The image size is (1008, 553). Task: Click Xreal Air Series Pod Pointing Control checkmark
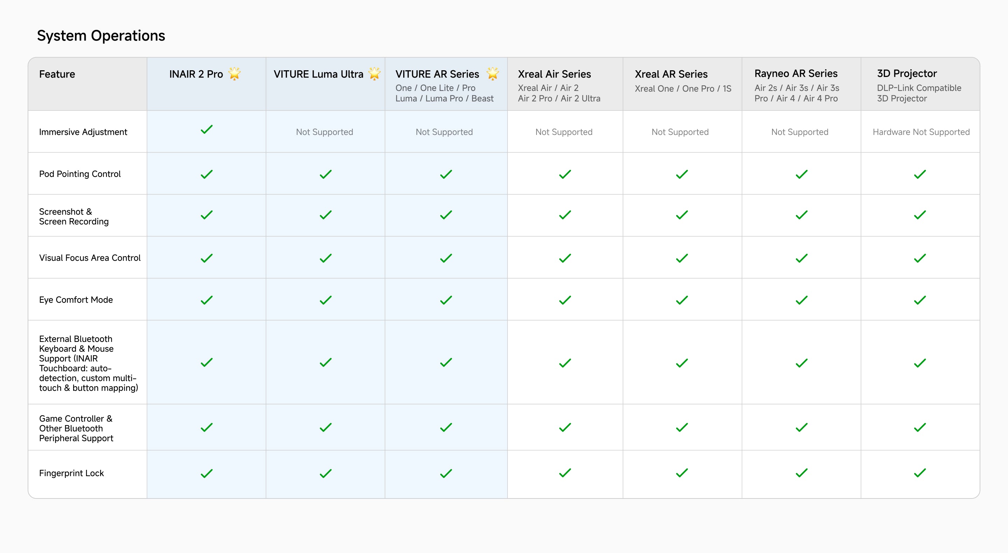[x=565, y=174]
